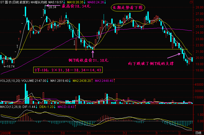
Task: Click the cyan arrow beside MA10:20.35
Action: [84, 2]
